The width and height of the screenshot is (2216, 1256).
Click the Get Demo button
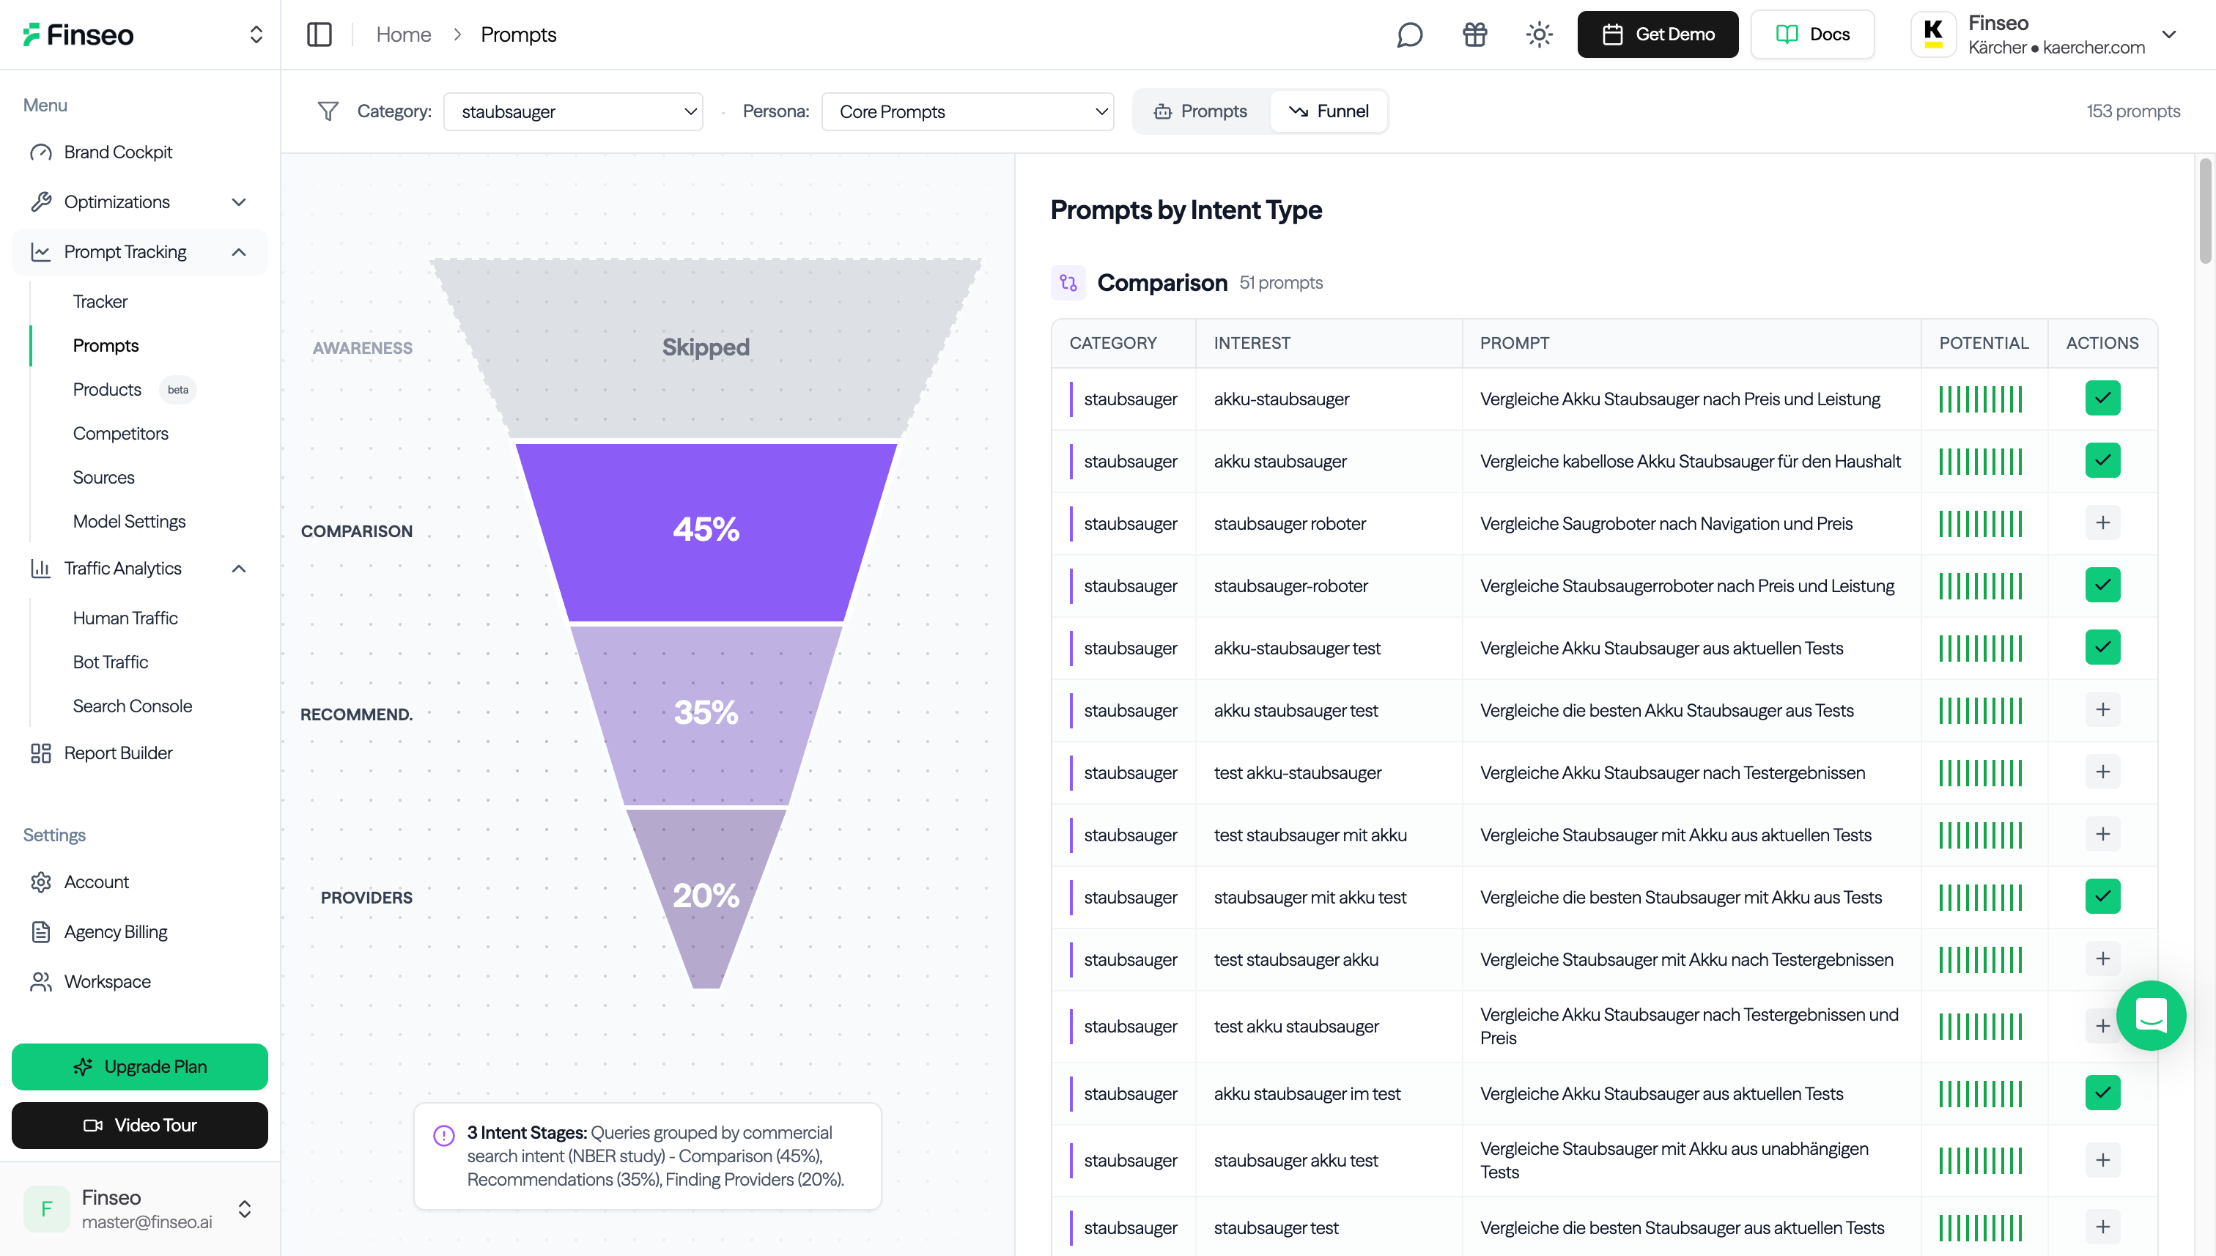(1657, 34)
